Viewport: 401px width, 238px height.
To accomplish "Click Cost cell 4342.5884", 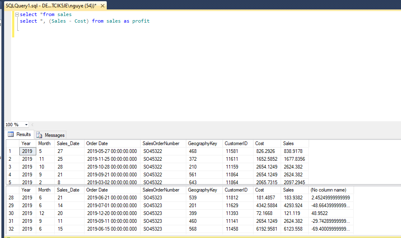I will pos(267,206).
